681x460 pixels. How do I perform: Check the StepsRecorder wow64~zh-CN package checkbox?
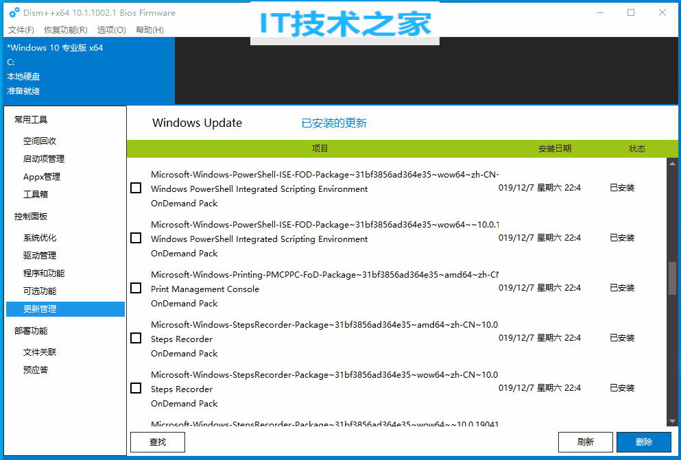click(136, 388)
